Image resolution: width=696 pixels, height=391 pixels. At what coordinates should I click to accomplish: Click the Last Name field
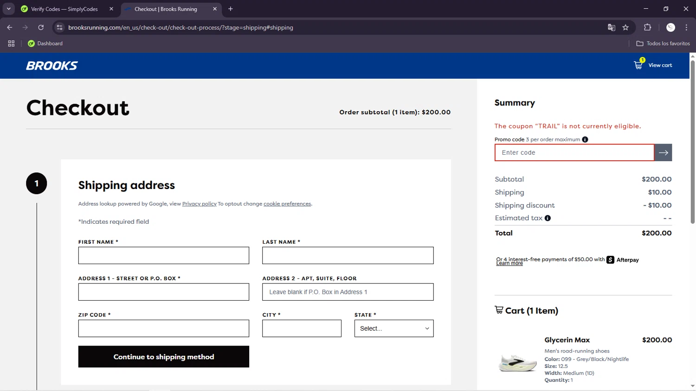pos(348,255)
